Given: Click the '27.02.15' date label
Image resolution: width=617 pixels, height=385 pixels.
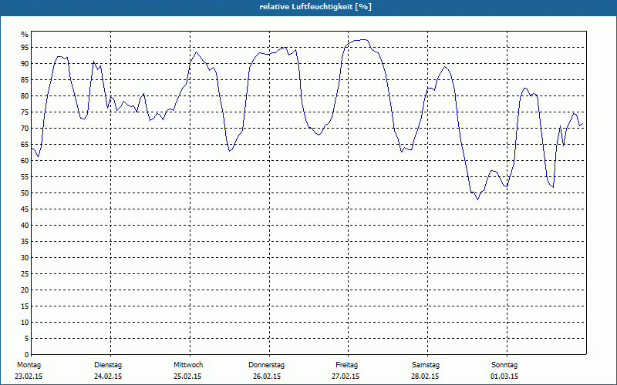Looking at the screenshot, I should 346,377.
